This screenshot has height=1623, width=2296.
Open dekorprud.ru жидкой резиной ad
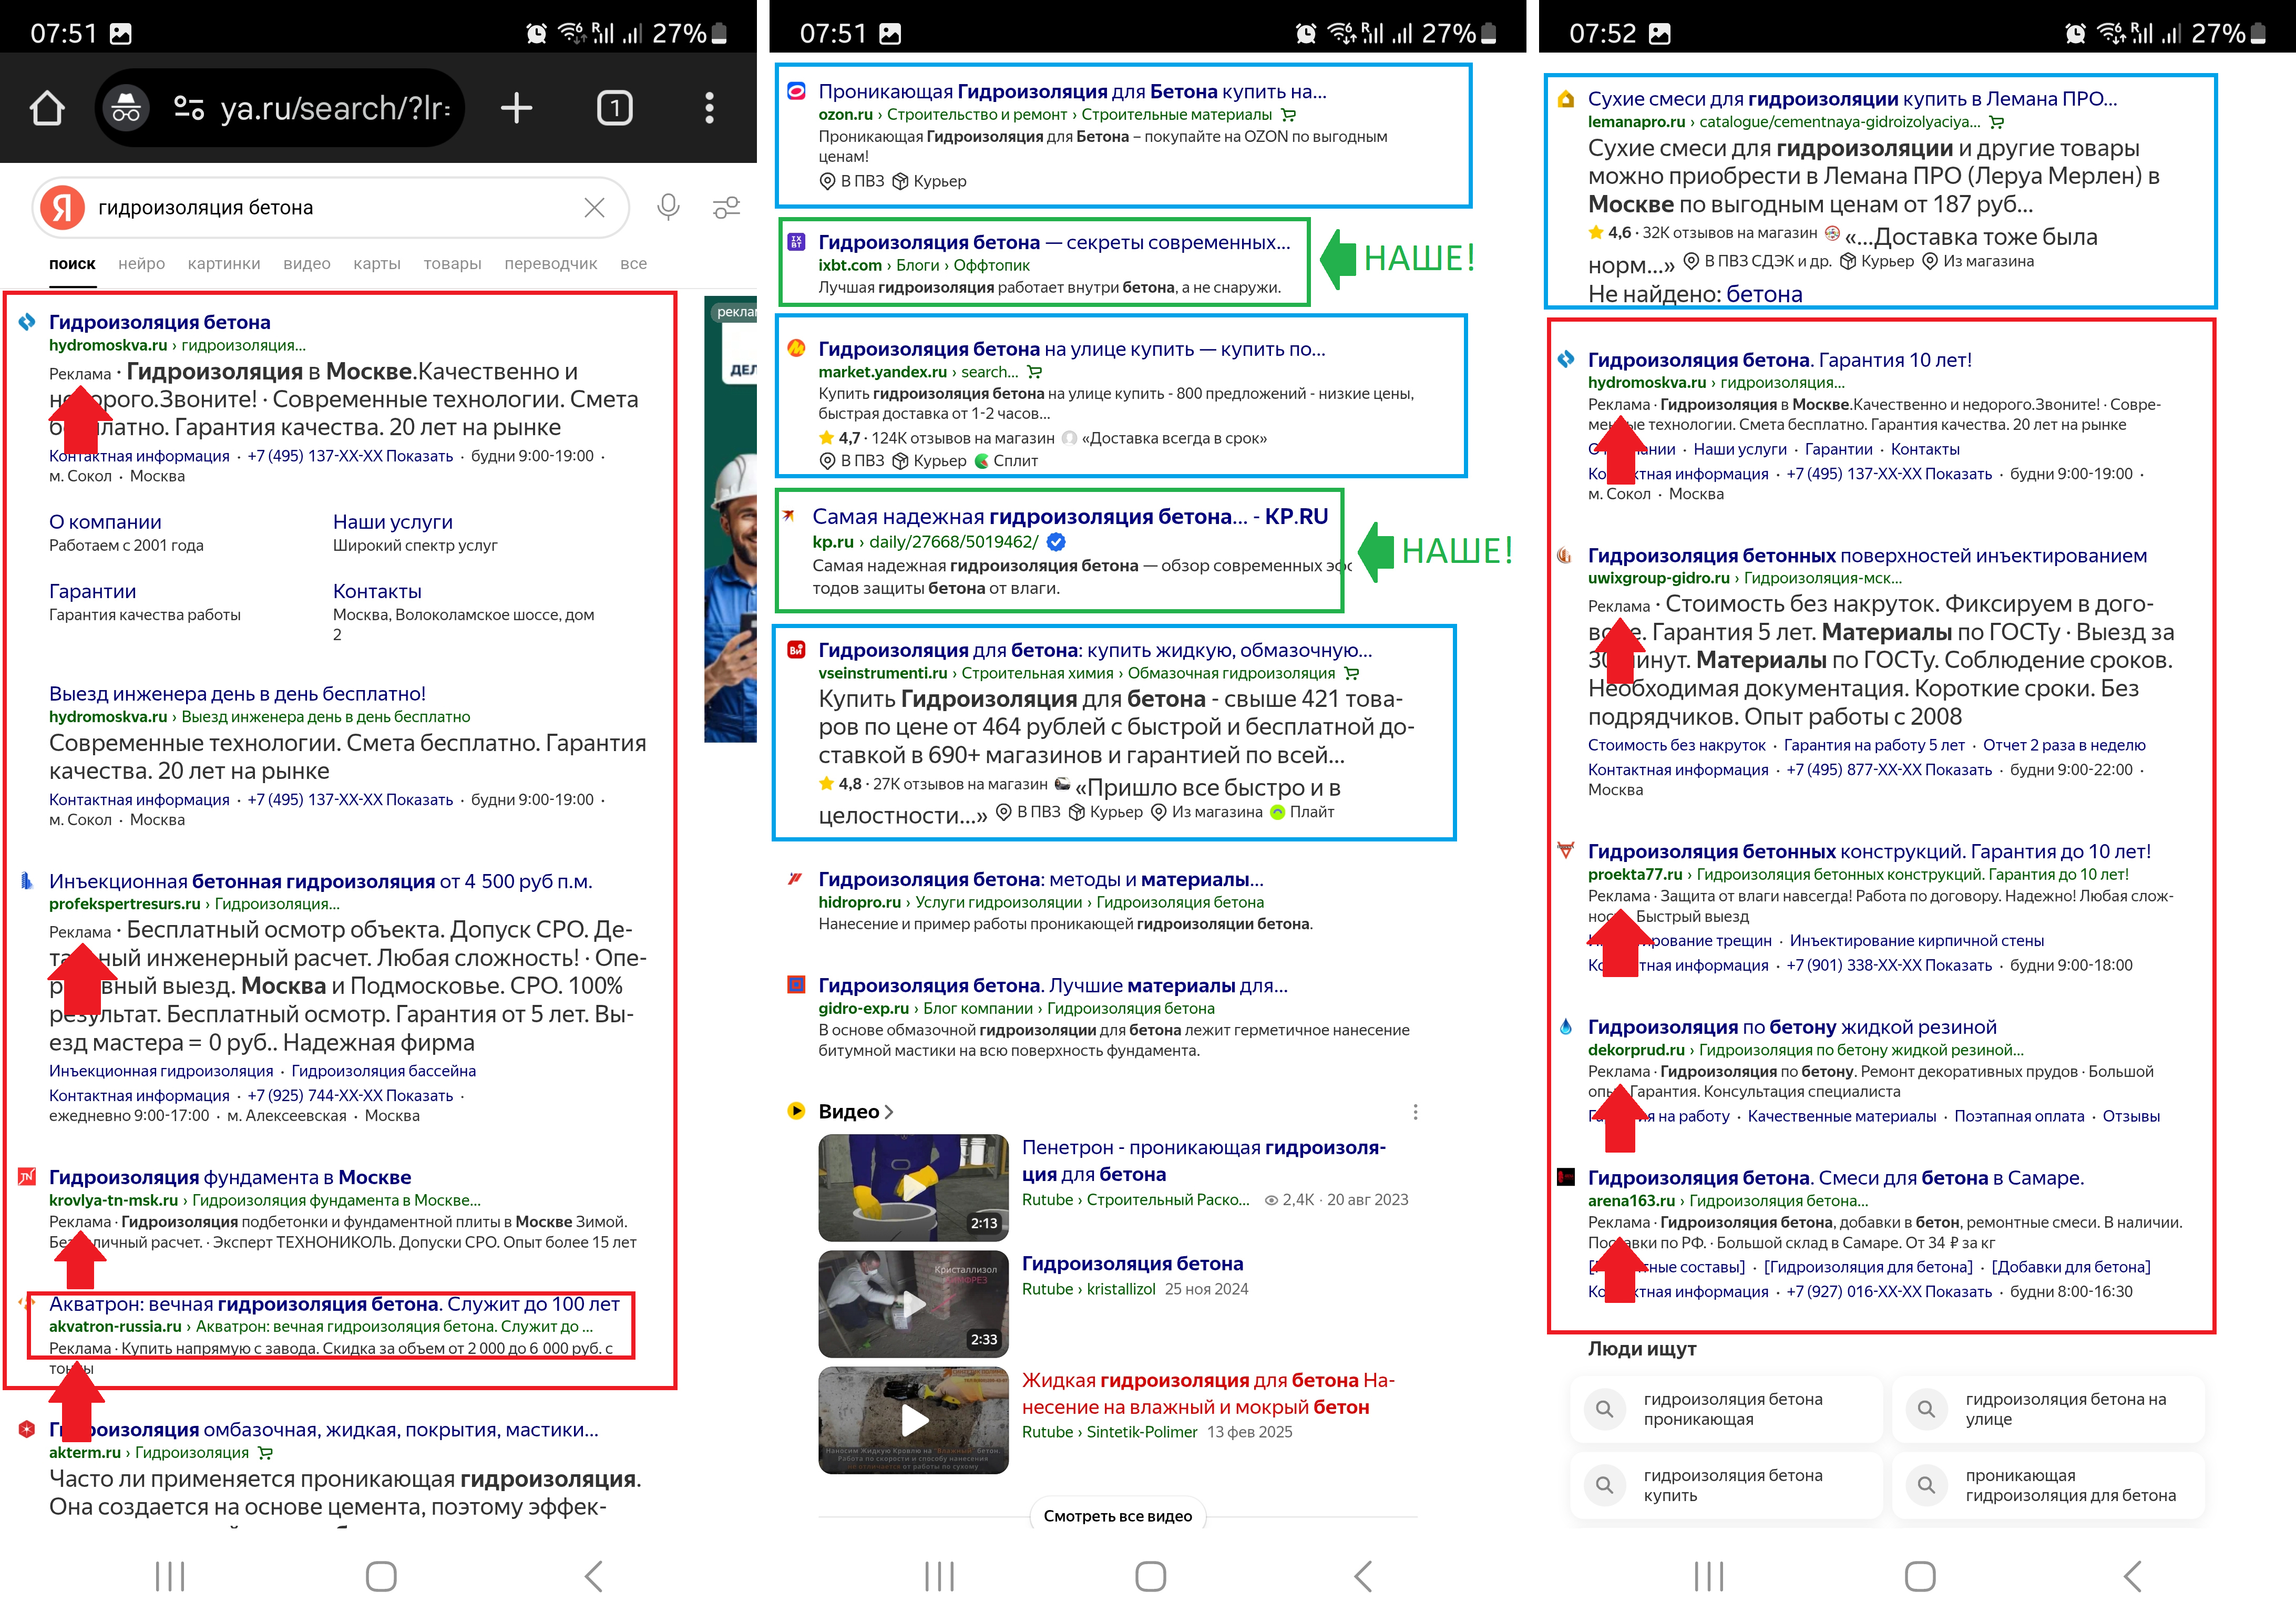[x=1792, y=1027]
